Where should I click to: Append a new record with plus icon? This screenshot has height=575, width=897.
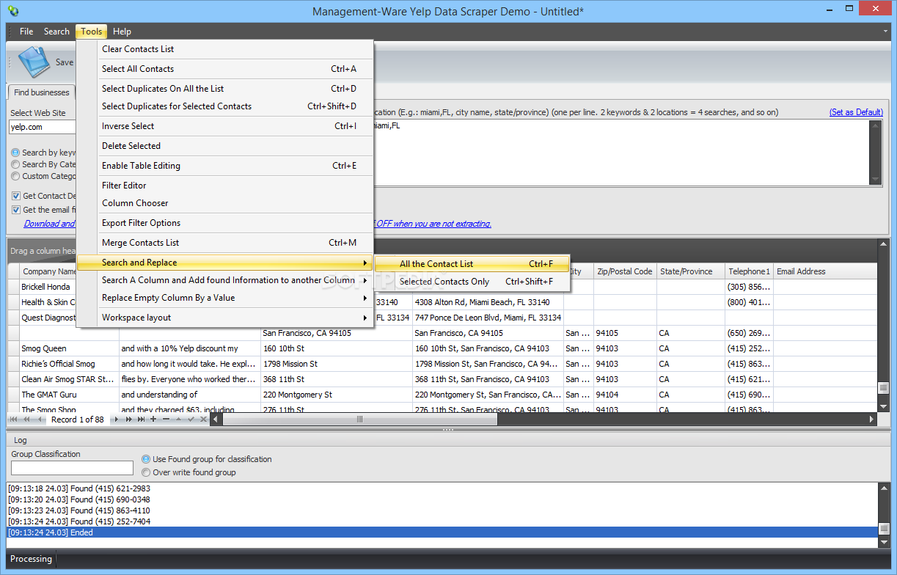tap(153, 420)
